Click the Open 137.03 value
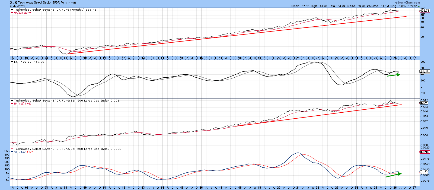Screen dimensions: 434x190 point(300,6)
